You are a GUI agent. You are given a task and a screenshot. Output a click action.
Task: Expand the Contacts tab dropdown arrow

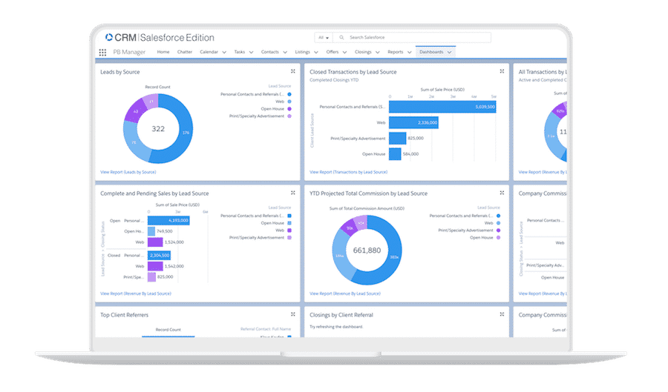285,53
